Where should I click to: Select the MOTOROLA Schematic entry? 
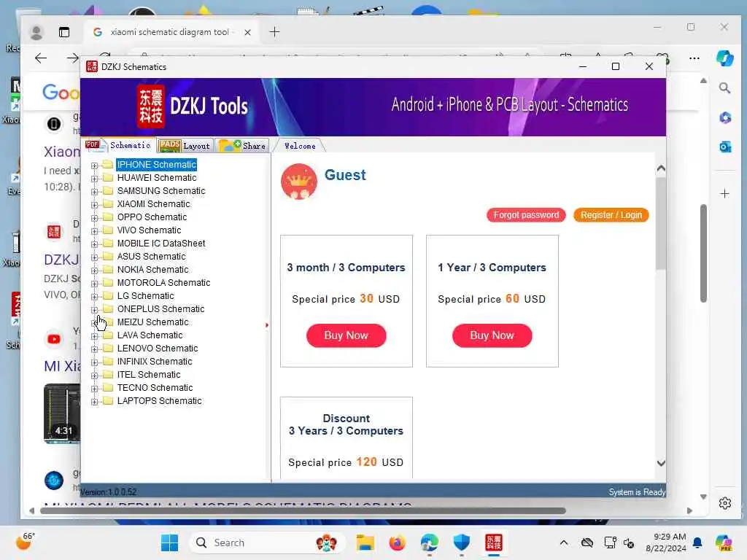[x=164, y=283]
